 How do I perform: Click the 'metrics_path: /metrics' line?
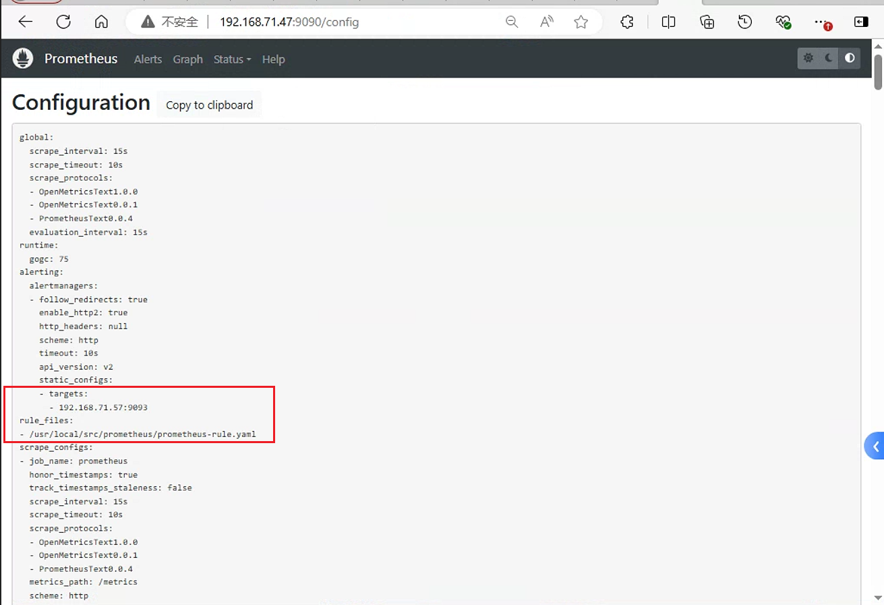(84, 582)
